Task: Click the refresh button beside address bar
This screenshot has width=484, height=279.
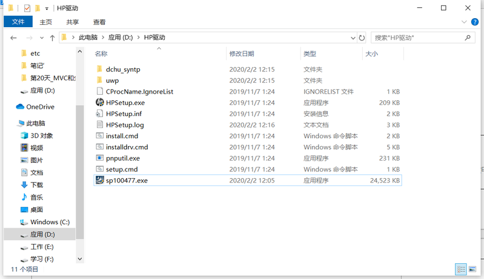Action: (362, 37)
